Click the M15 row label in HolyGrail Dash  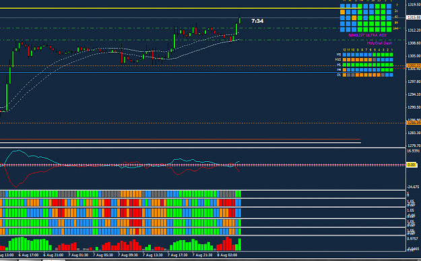(x=338, y=59)
